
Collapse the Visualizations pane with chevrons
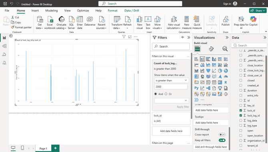tap(227, 38)
